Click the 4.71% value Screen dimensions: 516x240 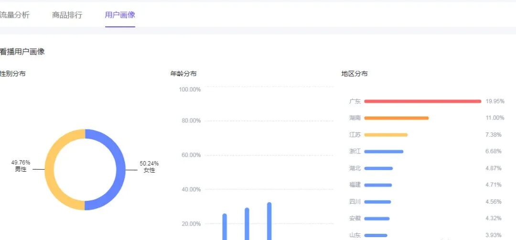[x=494, y=185]
